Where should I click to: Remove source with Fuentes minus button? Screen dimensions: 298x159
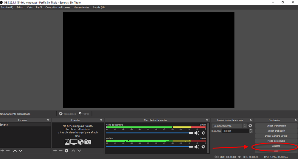click(60, 151)
